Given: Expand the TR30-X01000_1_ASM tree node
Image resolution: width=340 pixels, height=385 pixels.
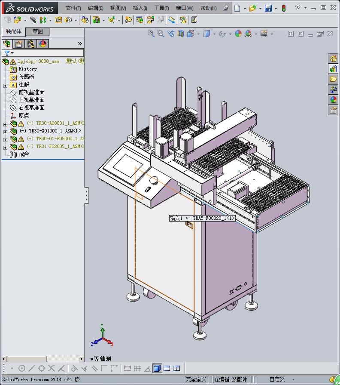Looking at the screenshot, I should click(x=6, y=132).
